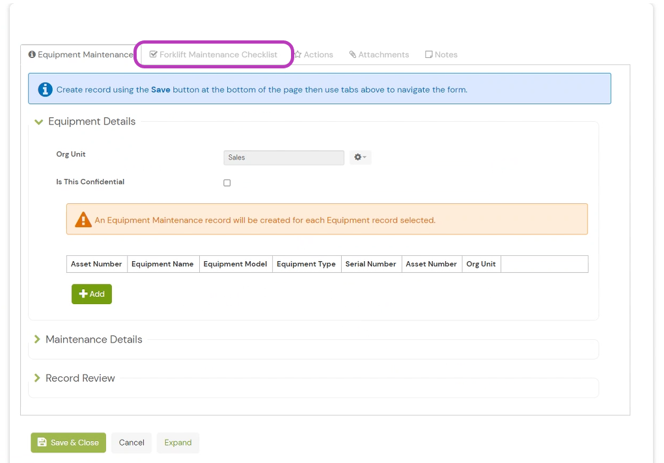
Task: Collapse the Equipment Details section
Action: (38, 122)
